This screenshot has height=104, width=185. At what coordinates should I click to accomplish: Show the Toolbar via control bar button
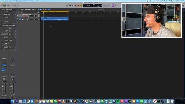tap(9, 5)
